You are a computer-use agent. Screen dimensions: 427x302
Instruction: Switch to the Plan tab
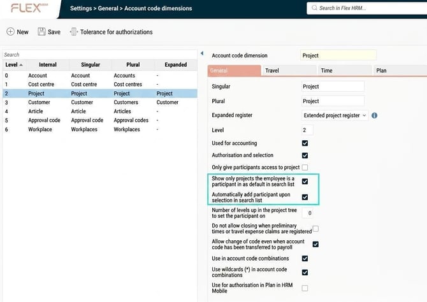coord(400,71)
